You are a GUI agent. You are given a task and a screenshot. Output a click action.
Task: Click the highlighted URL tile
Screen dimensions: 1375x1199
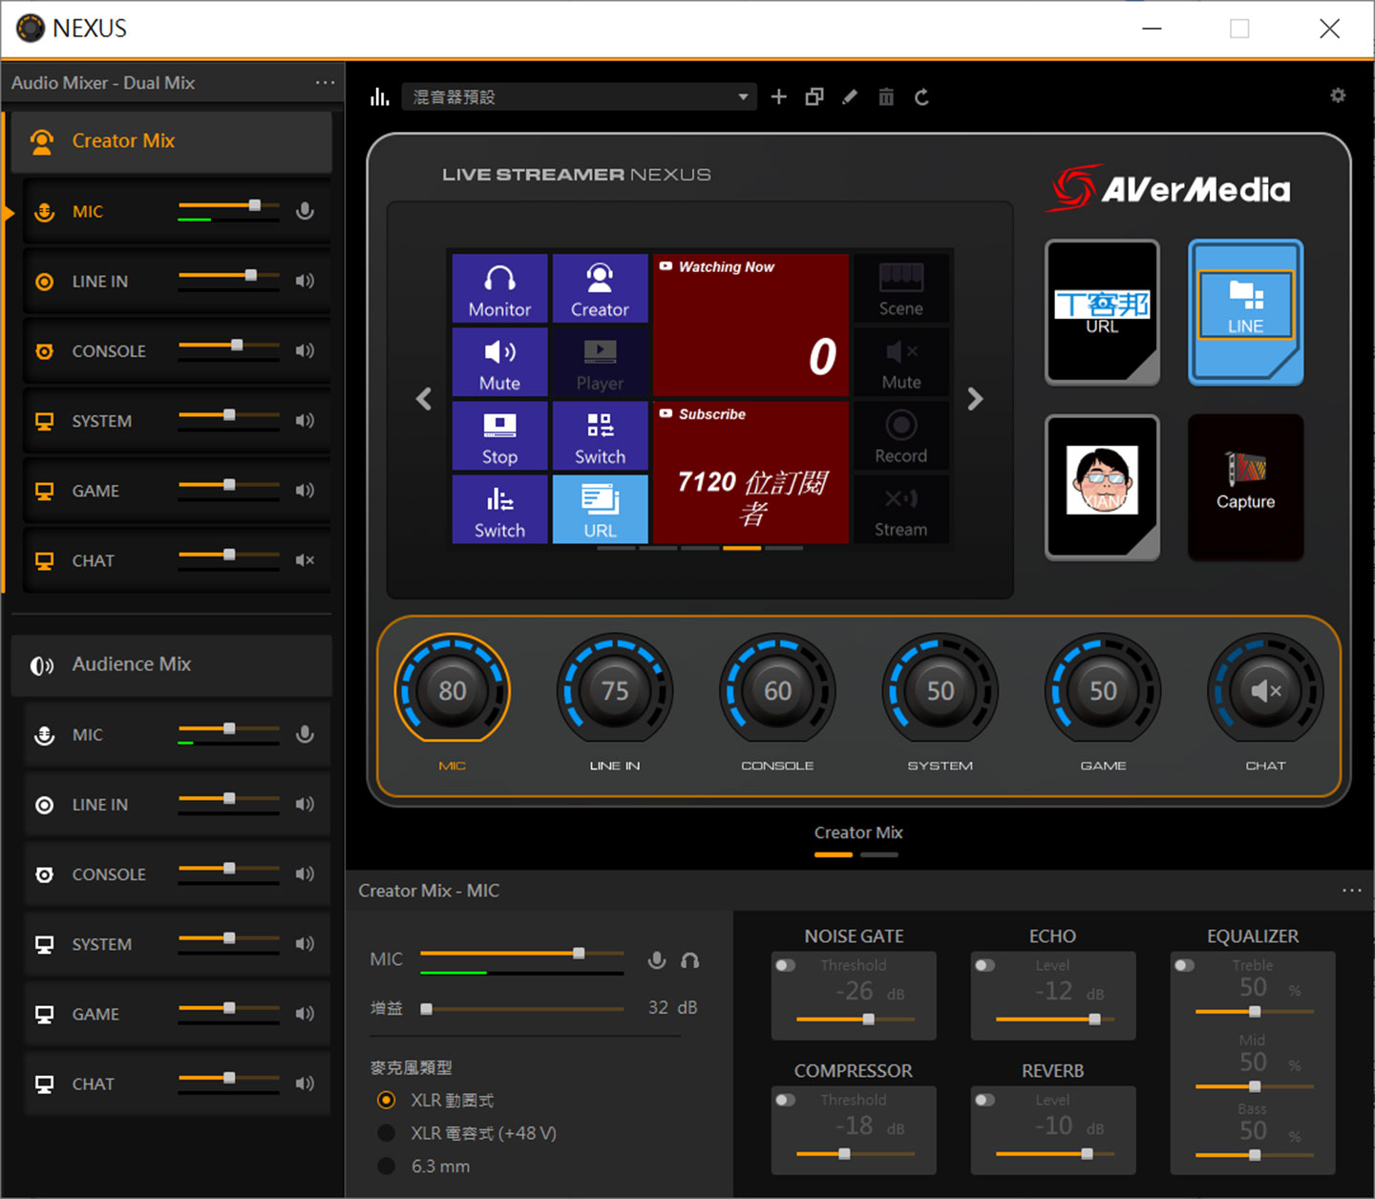[600, 509]
